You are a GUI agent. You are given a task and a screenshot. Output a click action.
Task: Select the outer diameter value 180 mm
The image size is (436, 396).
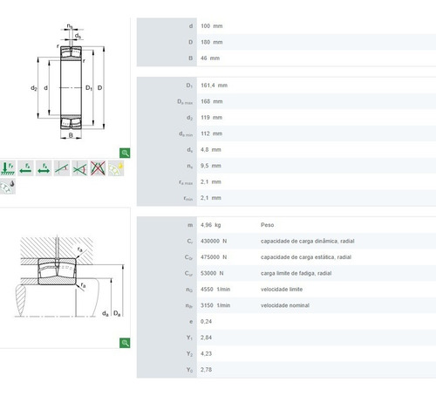tap(212, 42)
